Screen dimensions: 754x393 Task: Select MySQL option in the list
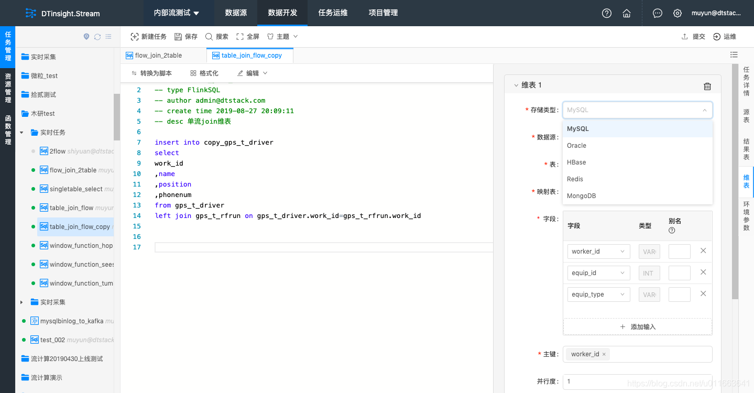tap(638, 129)
